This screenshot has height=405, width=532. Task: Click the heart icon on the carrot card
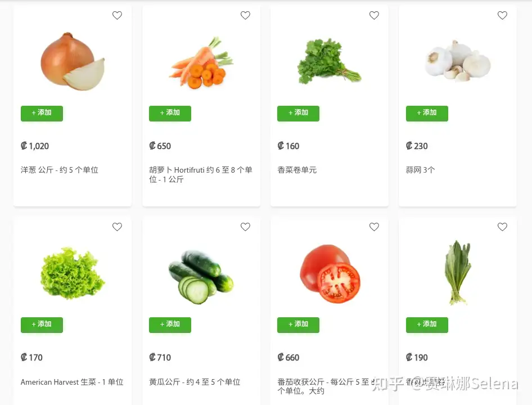pyautogui.click(x=245, y=16)
